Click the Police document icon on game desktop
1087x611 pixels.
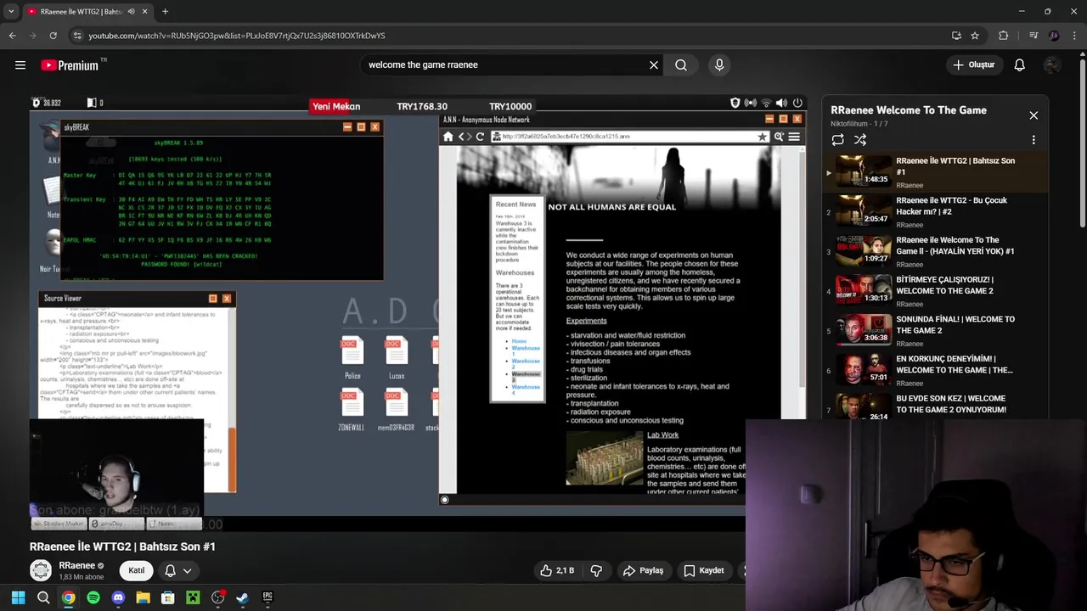352,357
